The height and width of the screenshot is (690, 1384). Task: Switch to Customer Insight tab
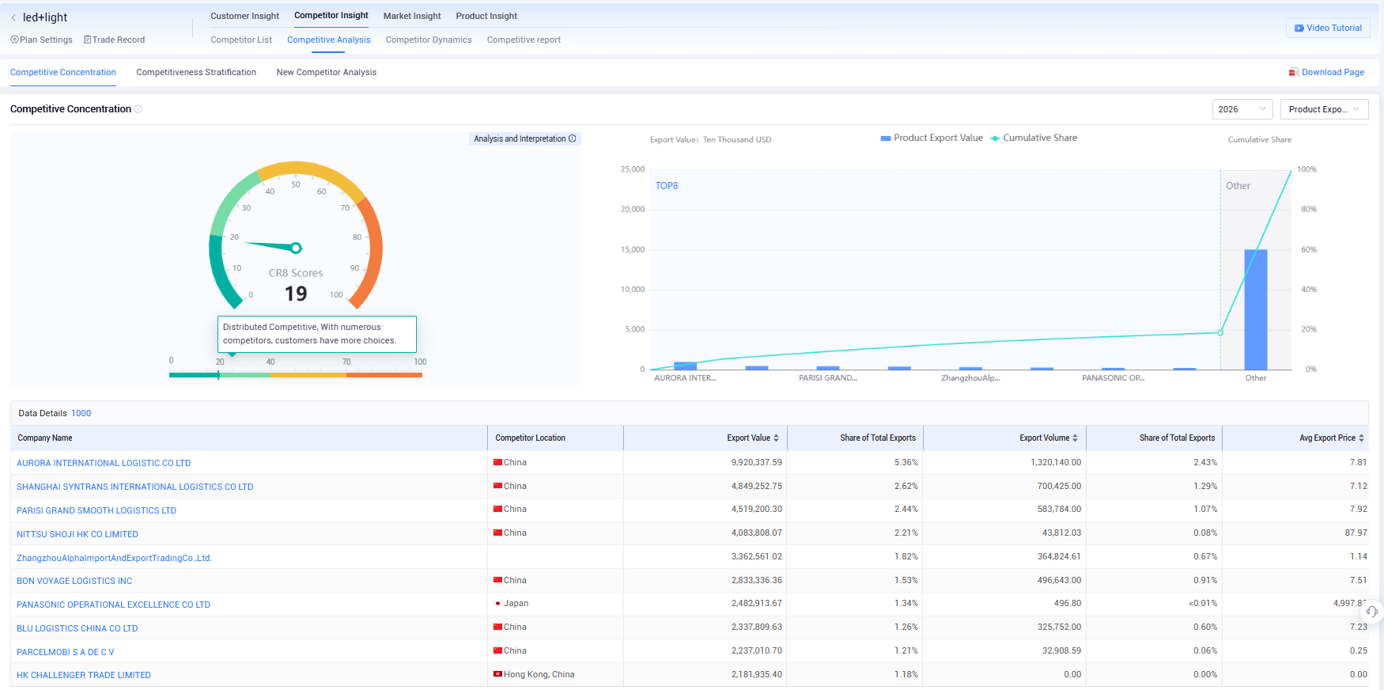[x=244, y=16]
